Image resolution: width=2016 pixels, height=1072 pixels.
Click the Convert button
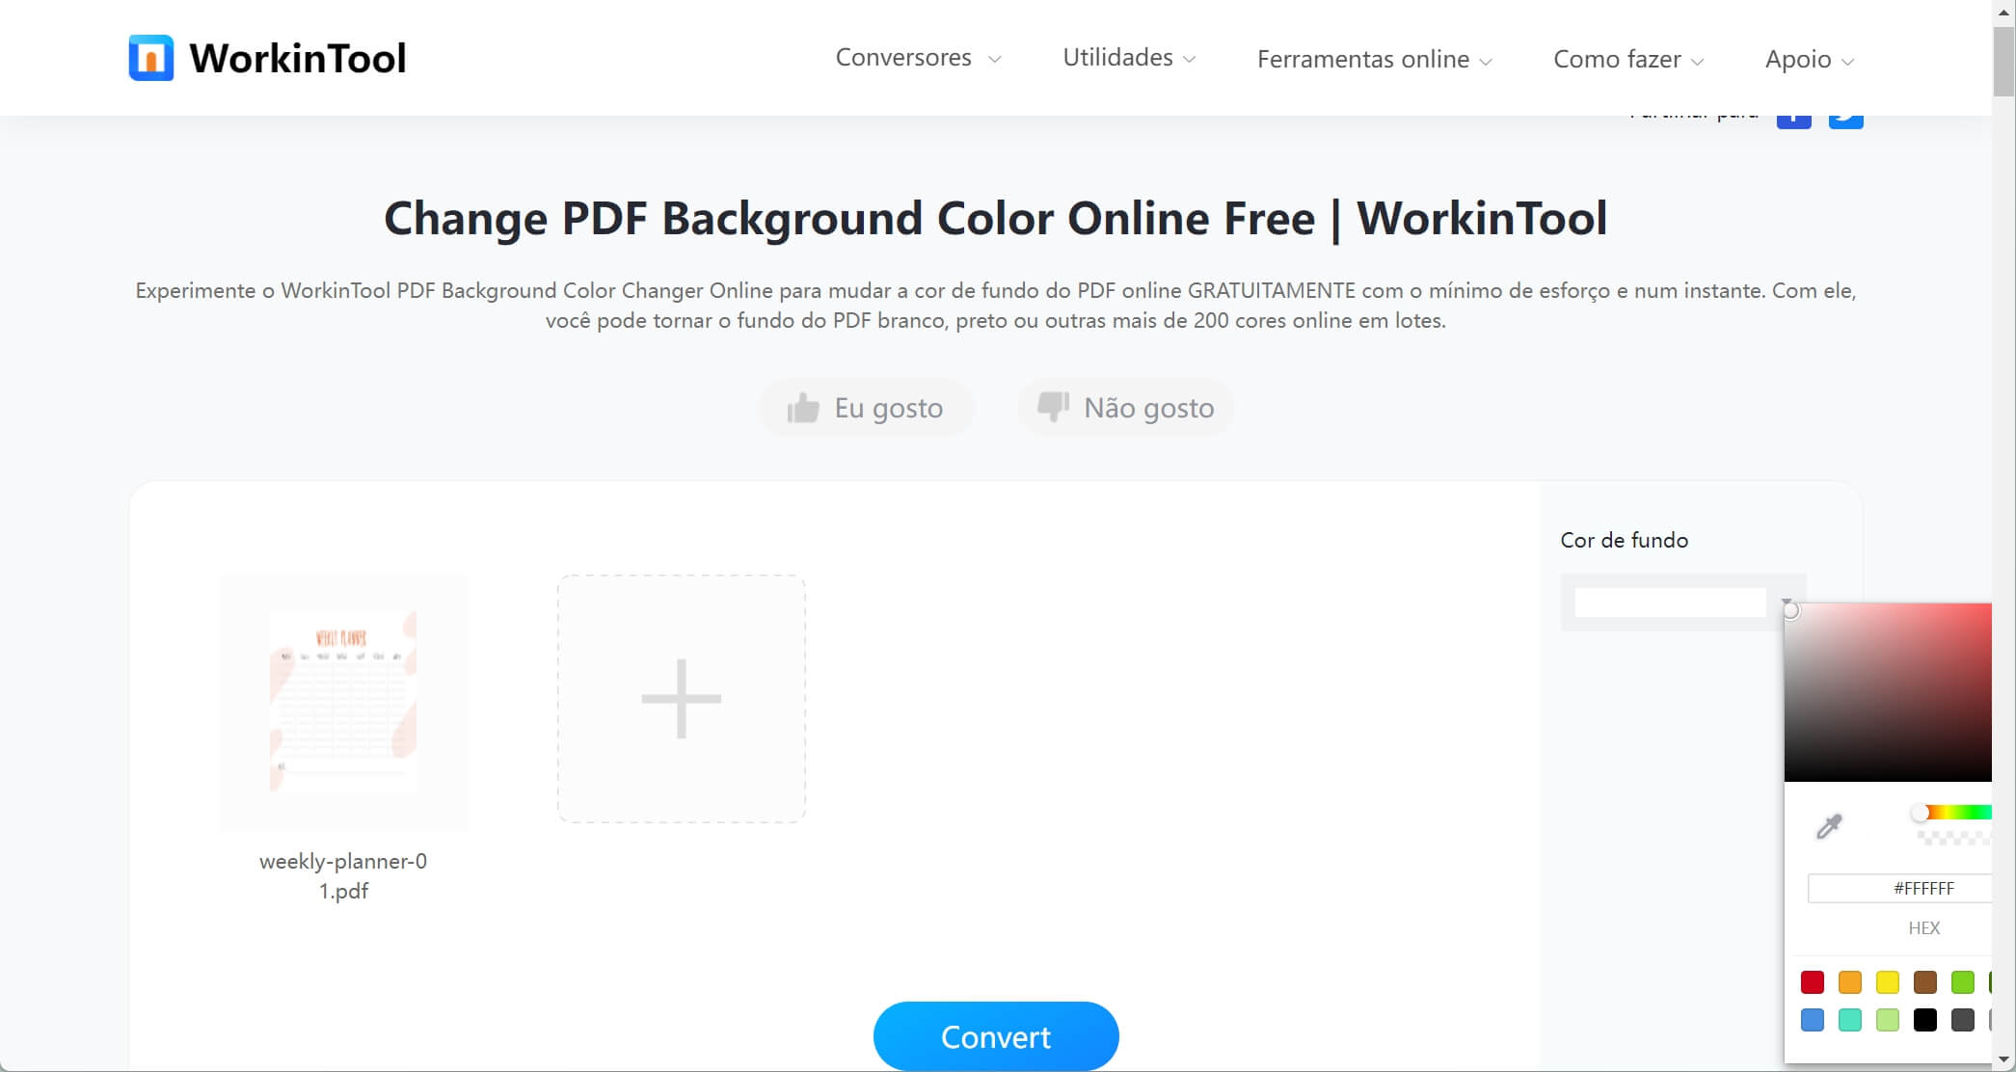[x=996, y=1036]
